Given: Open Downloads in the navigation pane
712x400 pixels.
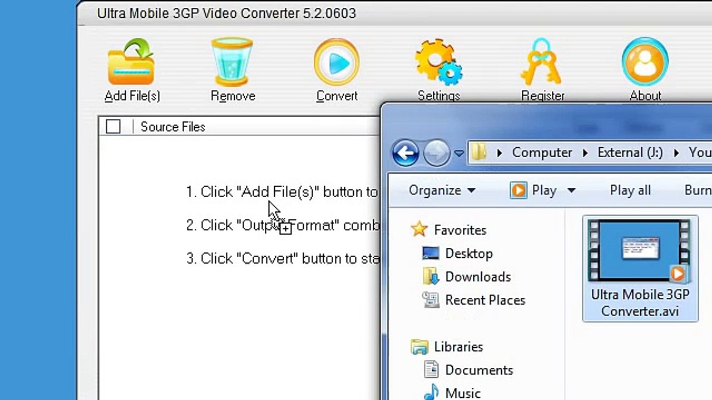Looking at the screenshot, I should 478,277.
